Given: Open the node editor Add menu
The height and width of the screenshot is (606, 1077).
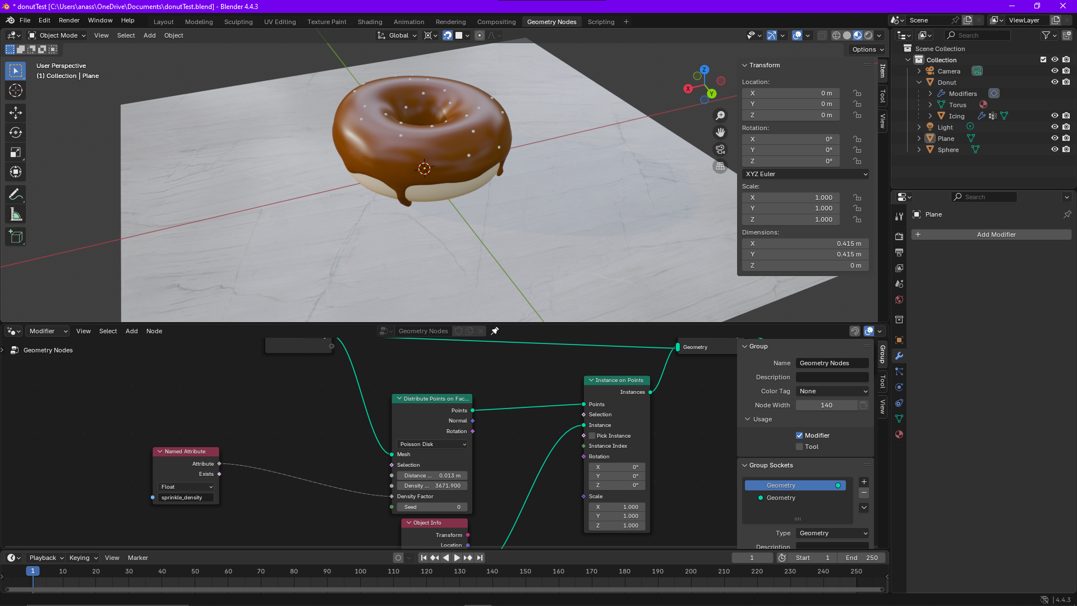Looking at the screenshot, I should [x=132, y=331].
